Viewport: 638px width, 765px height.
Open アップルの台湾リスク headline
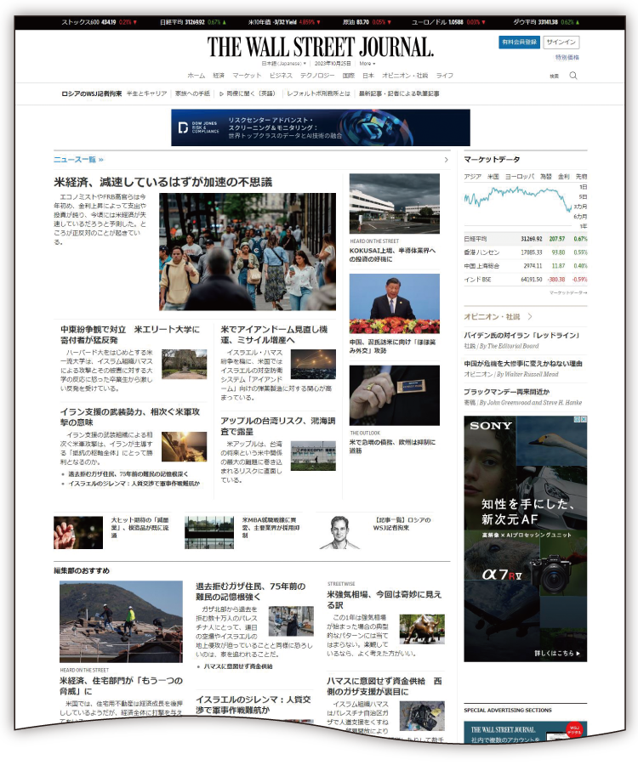pyautogui.click(x=278, y=426)
